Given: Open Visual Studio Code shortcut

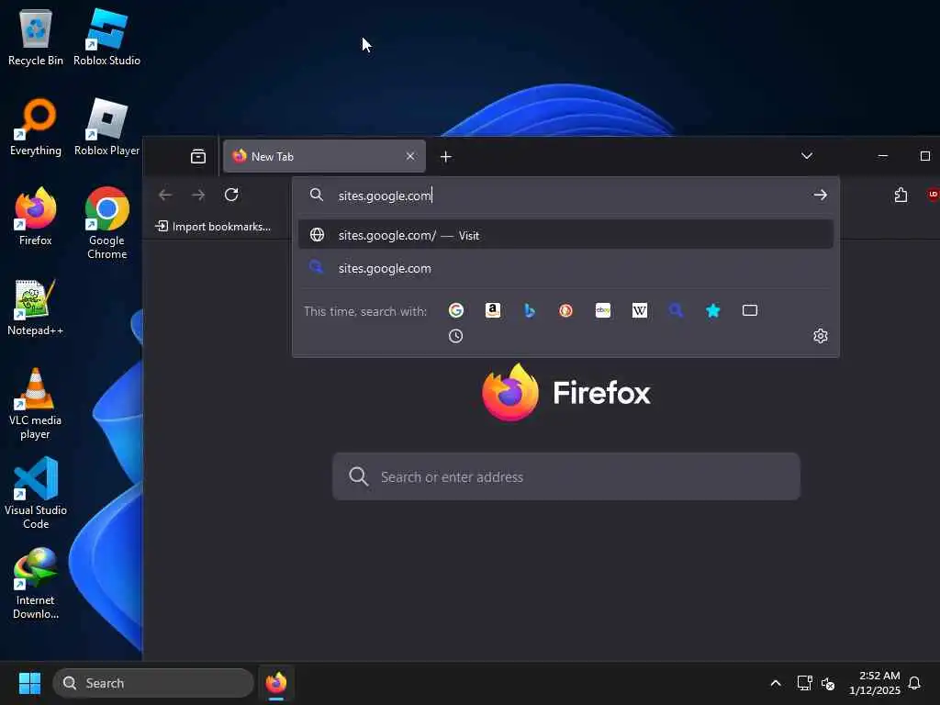Looking at the screenshot, I should coord(36,493).
